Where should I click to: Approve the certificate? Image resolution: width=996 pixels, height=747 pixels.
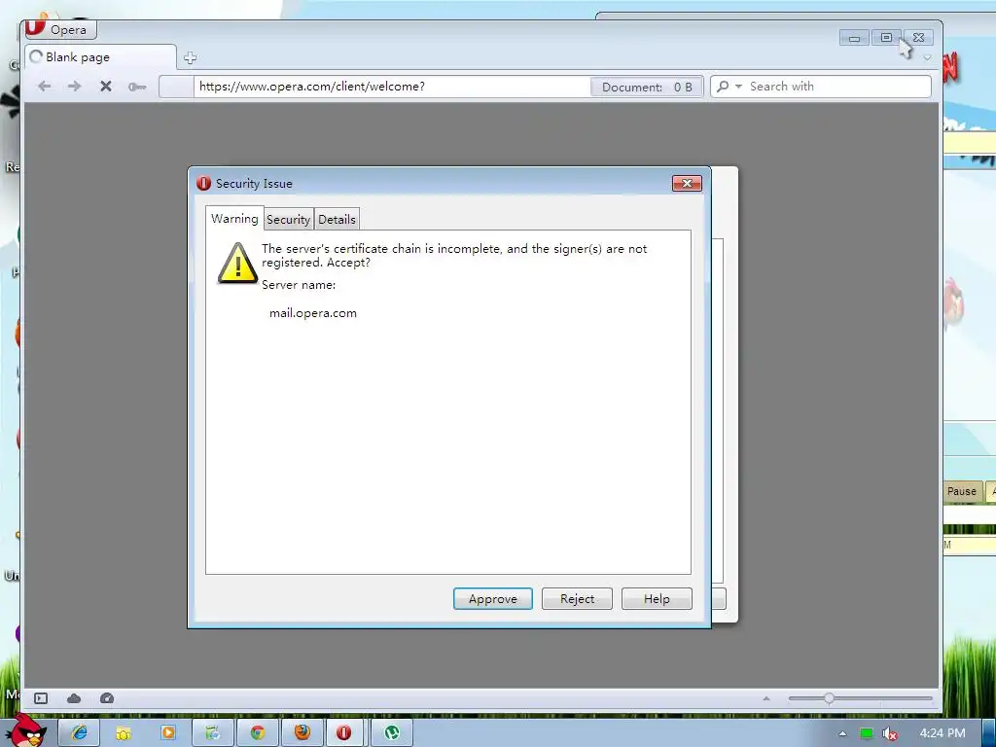click(493, 599)
